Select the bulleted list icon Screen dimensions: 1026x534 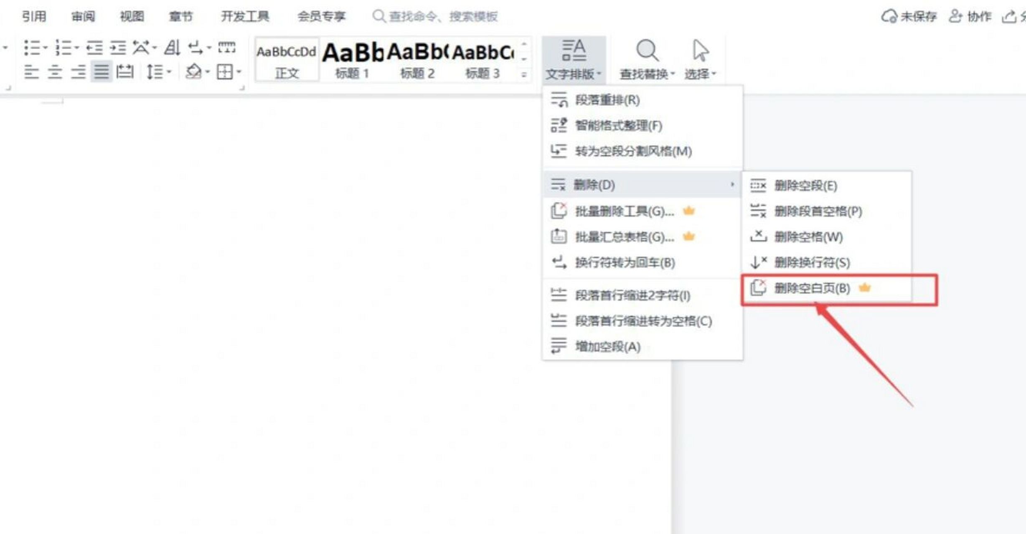pyautogui.click(x=33, y=47)
